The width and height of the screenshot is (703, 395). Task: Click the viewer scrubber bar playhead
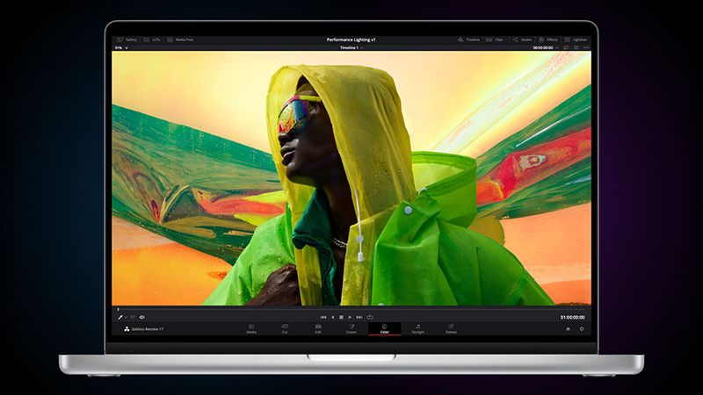click(119, 309)
